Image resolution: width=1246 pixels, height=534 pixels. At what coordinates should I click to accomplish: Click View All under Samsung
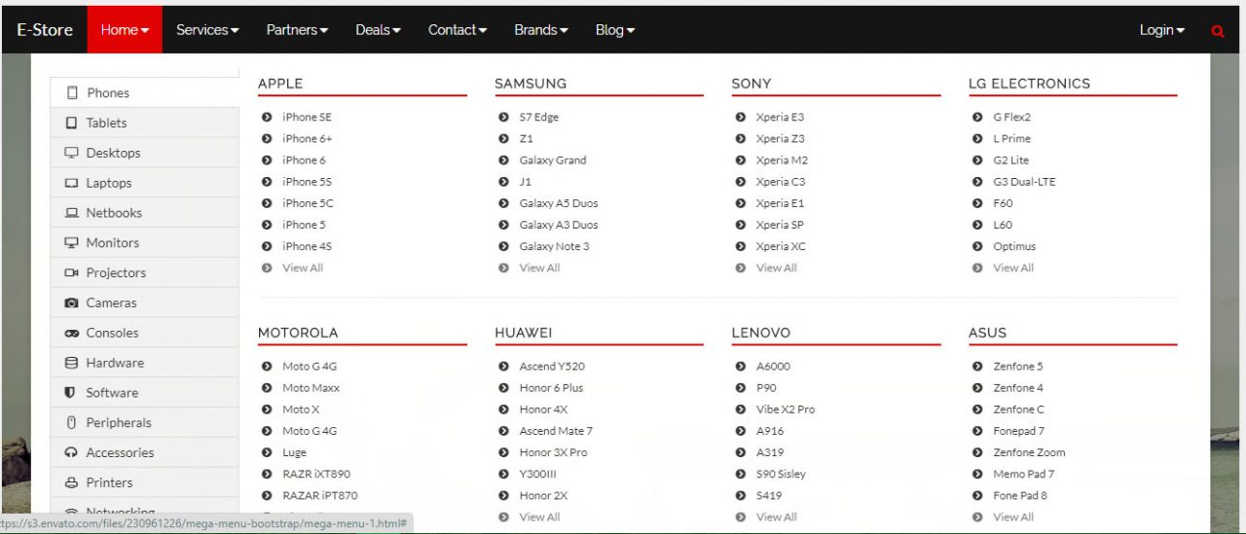click(540, 267)
